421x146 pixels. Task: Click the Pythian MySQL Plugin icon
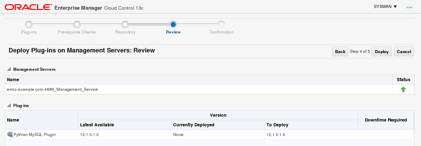[x=10, y=135]
